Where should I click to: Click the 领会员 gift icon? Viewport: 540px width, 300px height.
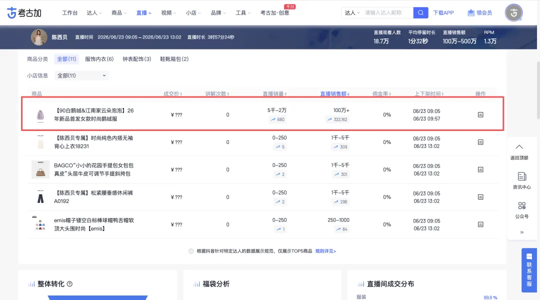[471, 12]
